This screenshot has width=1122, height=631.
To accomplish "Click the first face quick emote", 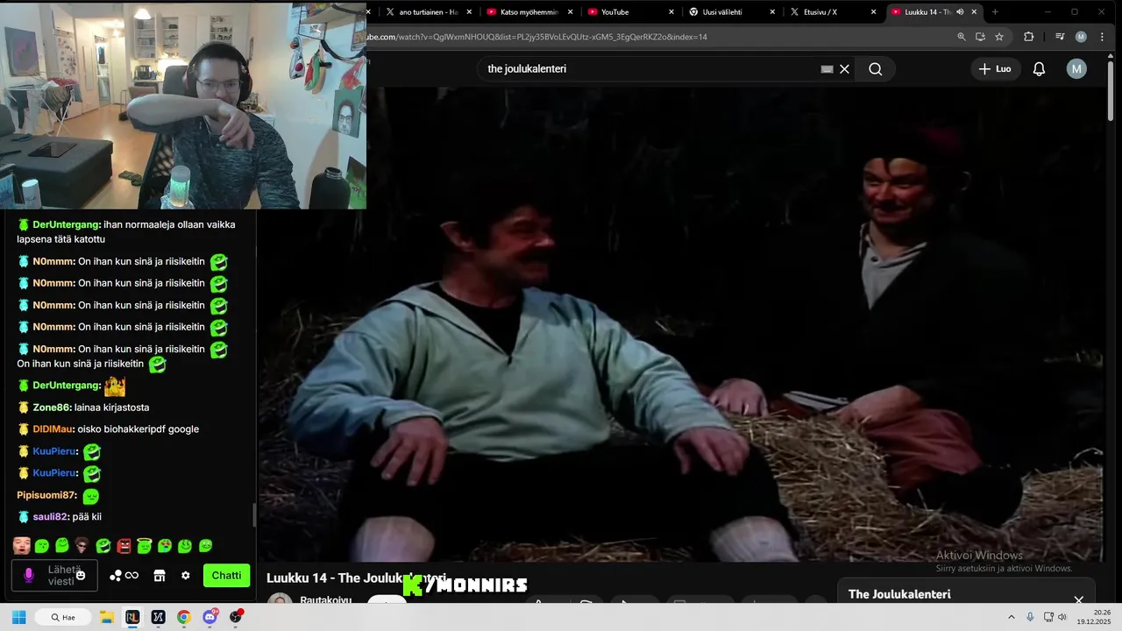I will [21, 546].
